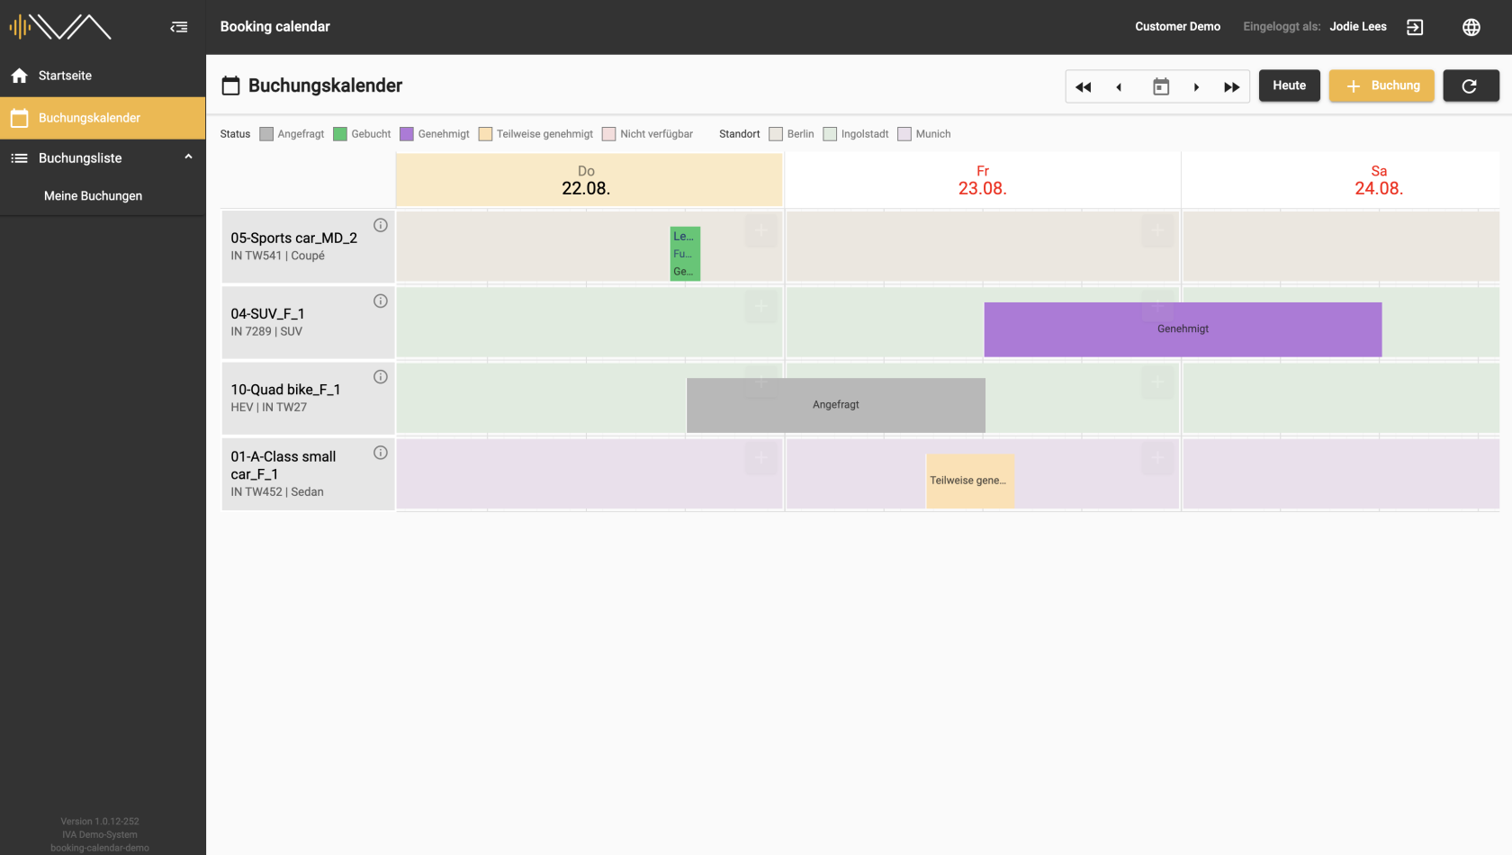This screenshot has height=855, width=1512.
Task: Show info for 05-Sports car_MD_2
Action: 381,225
